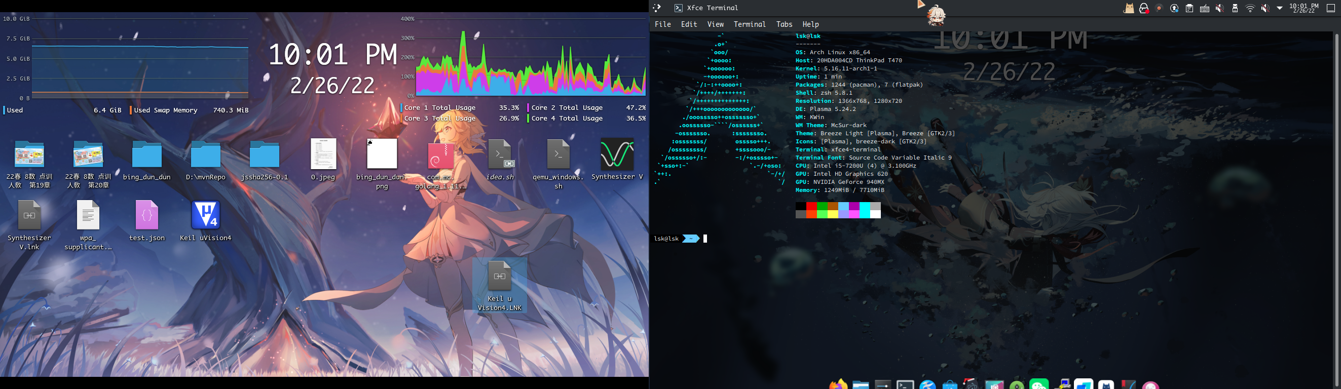
Task: Open the vinyl record music tray icon
Action: [1159, 8]
